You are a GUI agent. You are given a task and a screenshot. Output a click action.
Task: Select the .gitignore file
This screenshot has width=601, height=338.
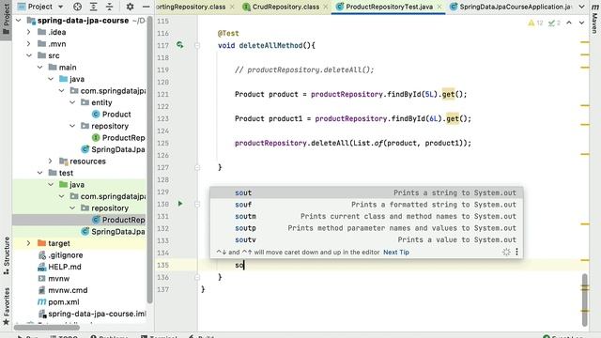click(x=60, y=254)
